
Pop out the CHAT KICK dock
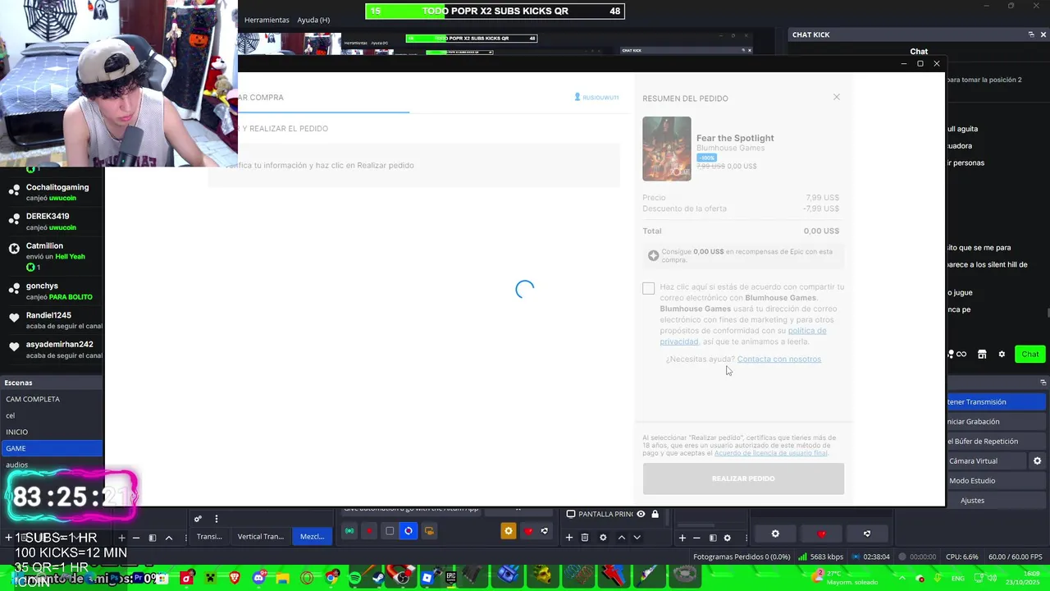click(1031, 34)
